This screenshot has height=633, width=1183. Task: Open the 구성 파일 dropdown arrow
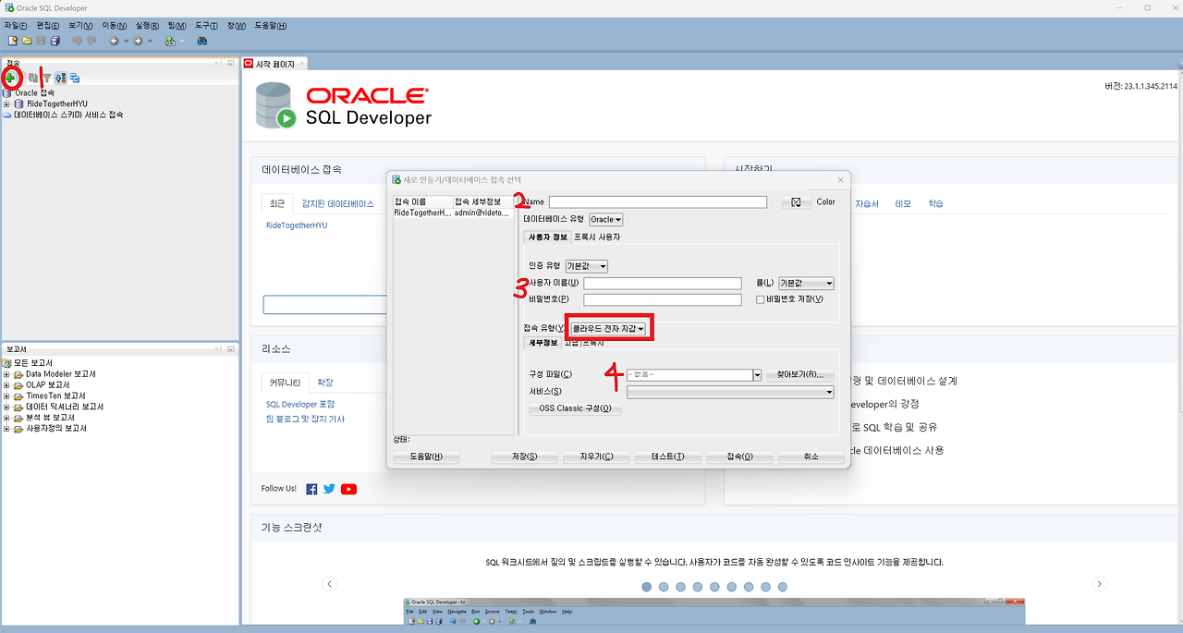(x=757, y=375)
